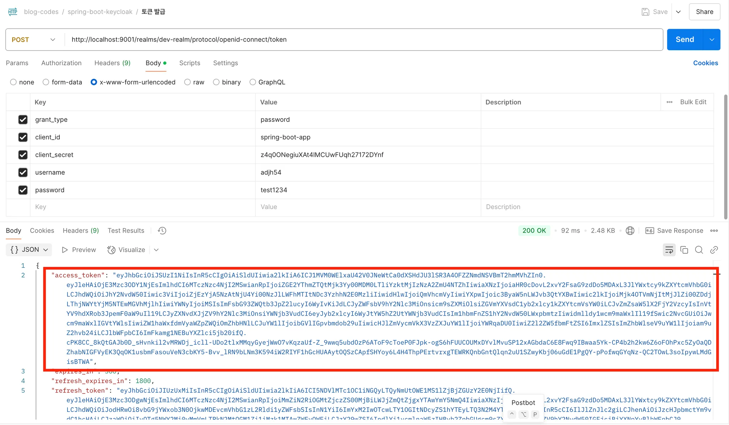The image size is (729, 425).
Task: Open response more options ellipsis
Action: pos(714,230)
